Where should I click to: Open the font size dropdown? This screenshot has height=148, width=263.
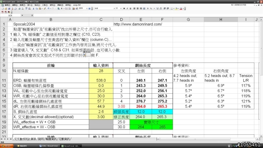pyautogui.click(x=121, y=8)
